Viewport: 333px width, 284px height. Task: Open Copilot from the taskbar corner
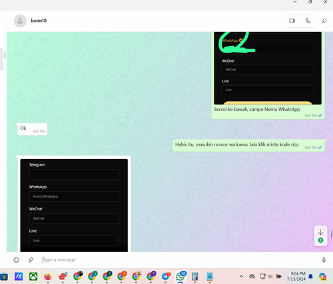click(322, 277)
